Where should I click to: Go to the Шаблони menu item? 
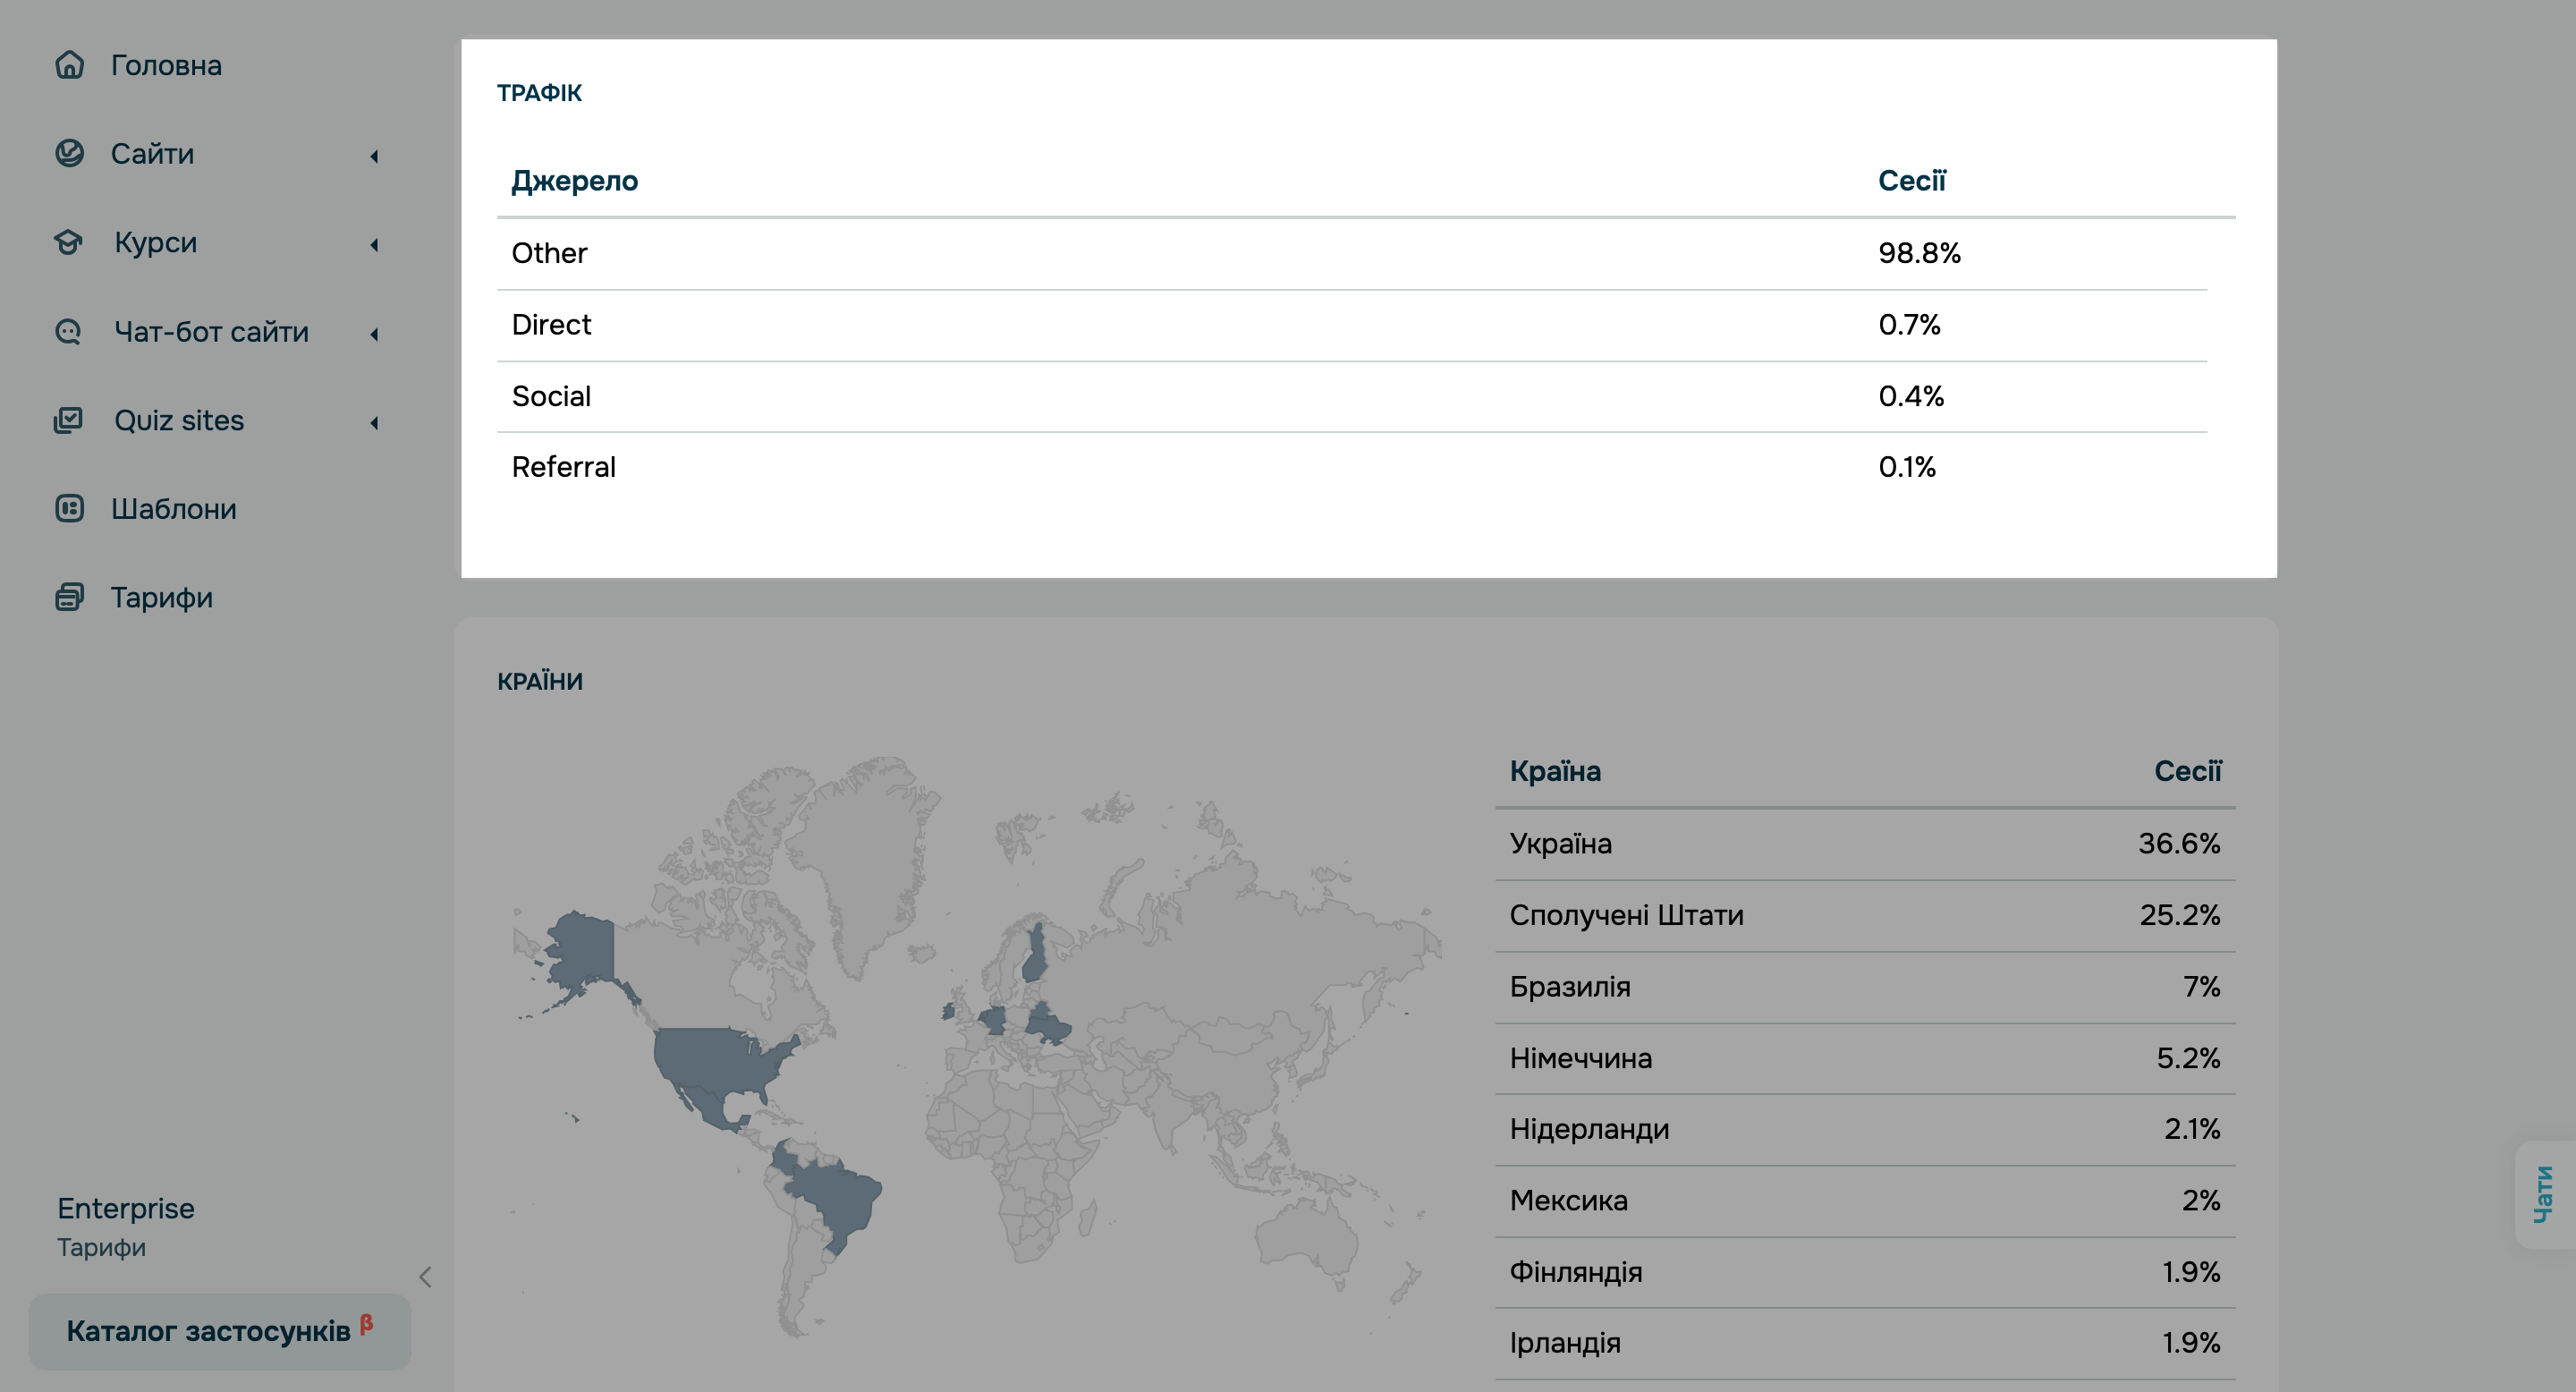[174, 509]
